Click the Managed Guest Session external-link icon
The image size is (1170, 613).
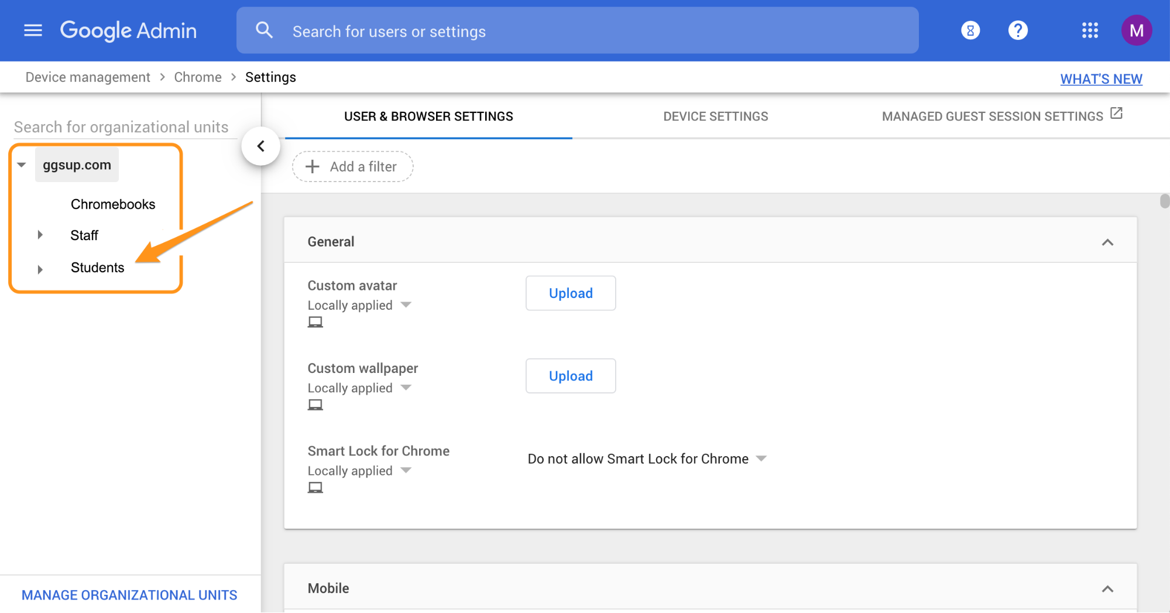pyautogui.click(x=1116, y=113)
